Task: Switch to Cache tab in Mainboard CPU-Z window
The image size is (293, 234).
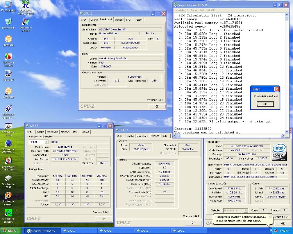Action: click(x=94, y=19)
